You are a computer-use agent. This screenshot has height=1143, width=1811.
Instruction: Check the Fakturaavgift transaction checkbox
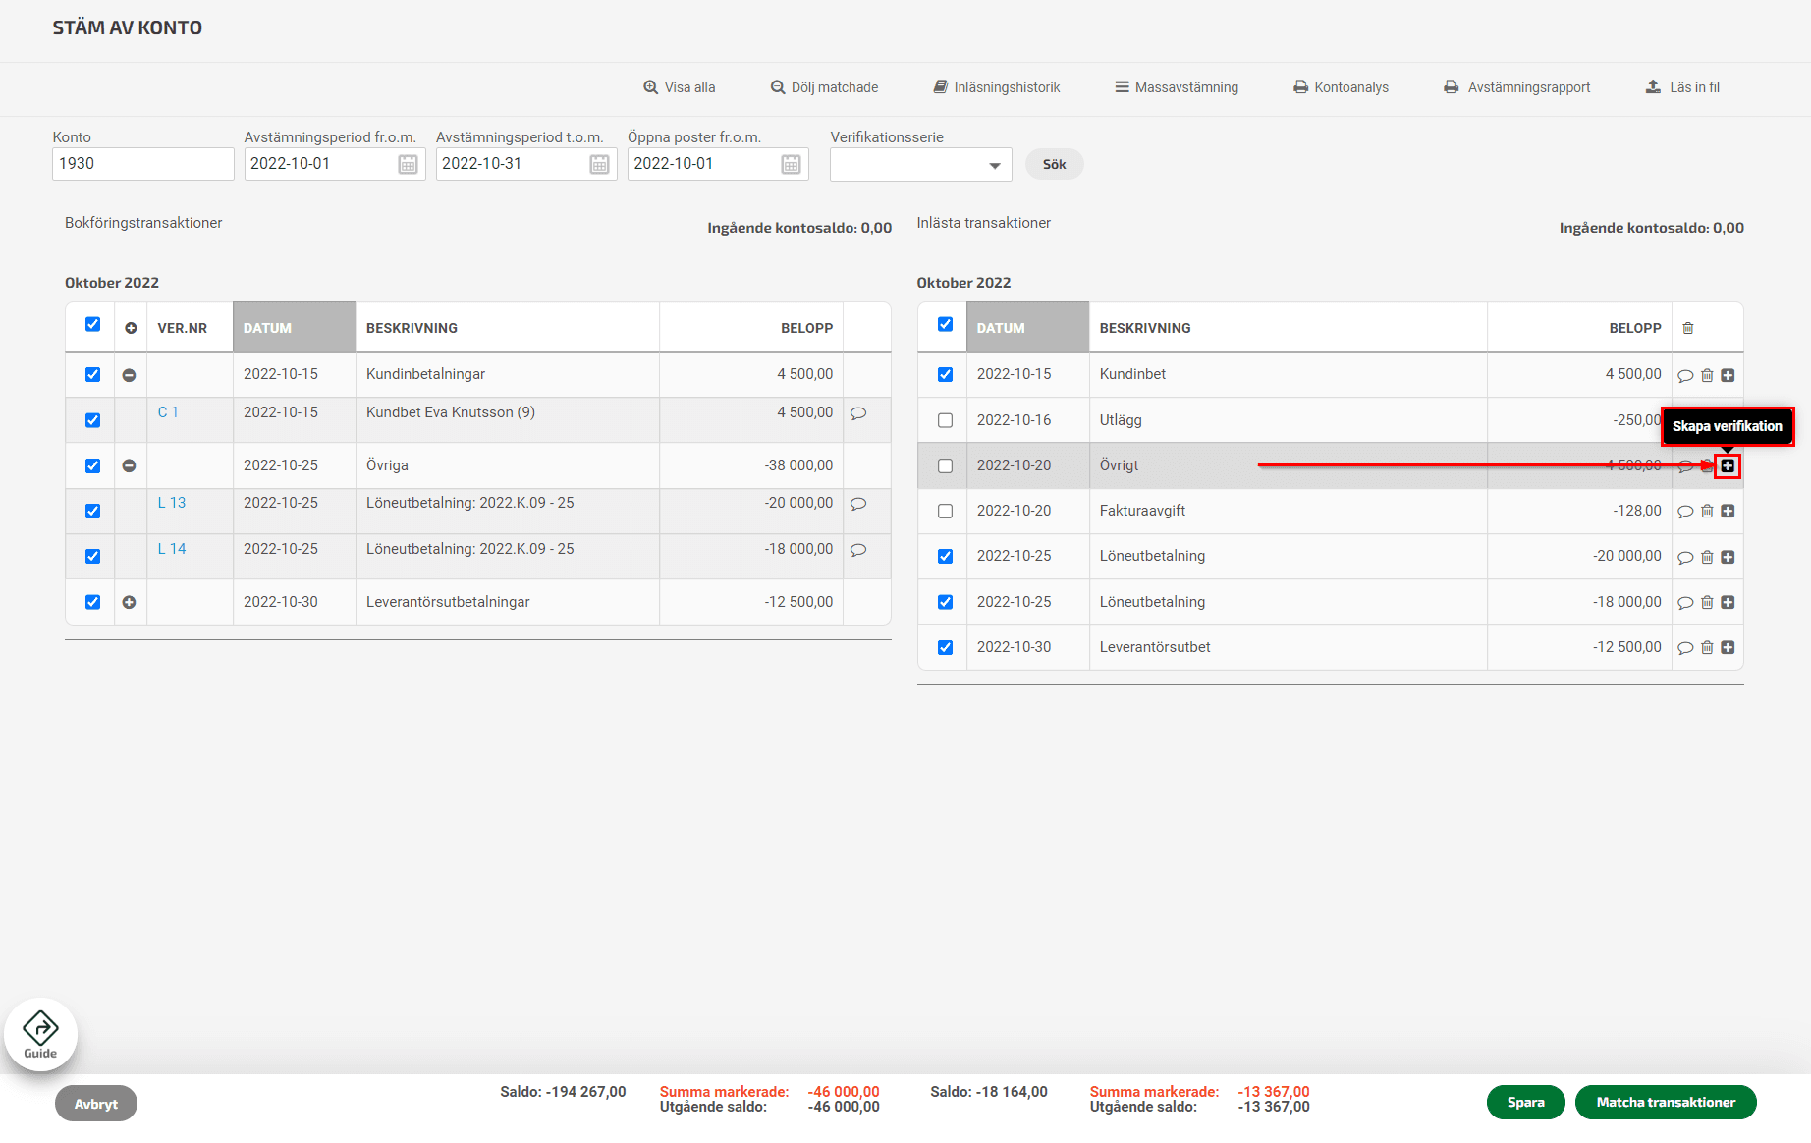pos(945,511)
